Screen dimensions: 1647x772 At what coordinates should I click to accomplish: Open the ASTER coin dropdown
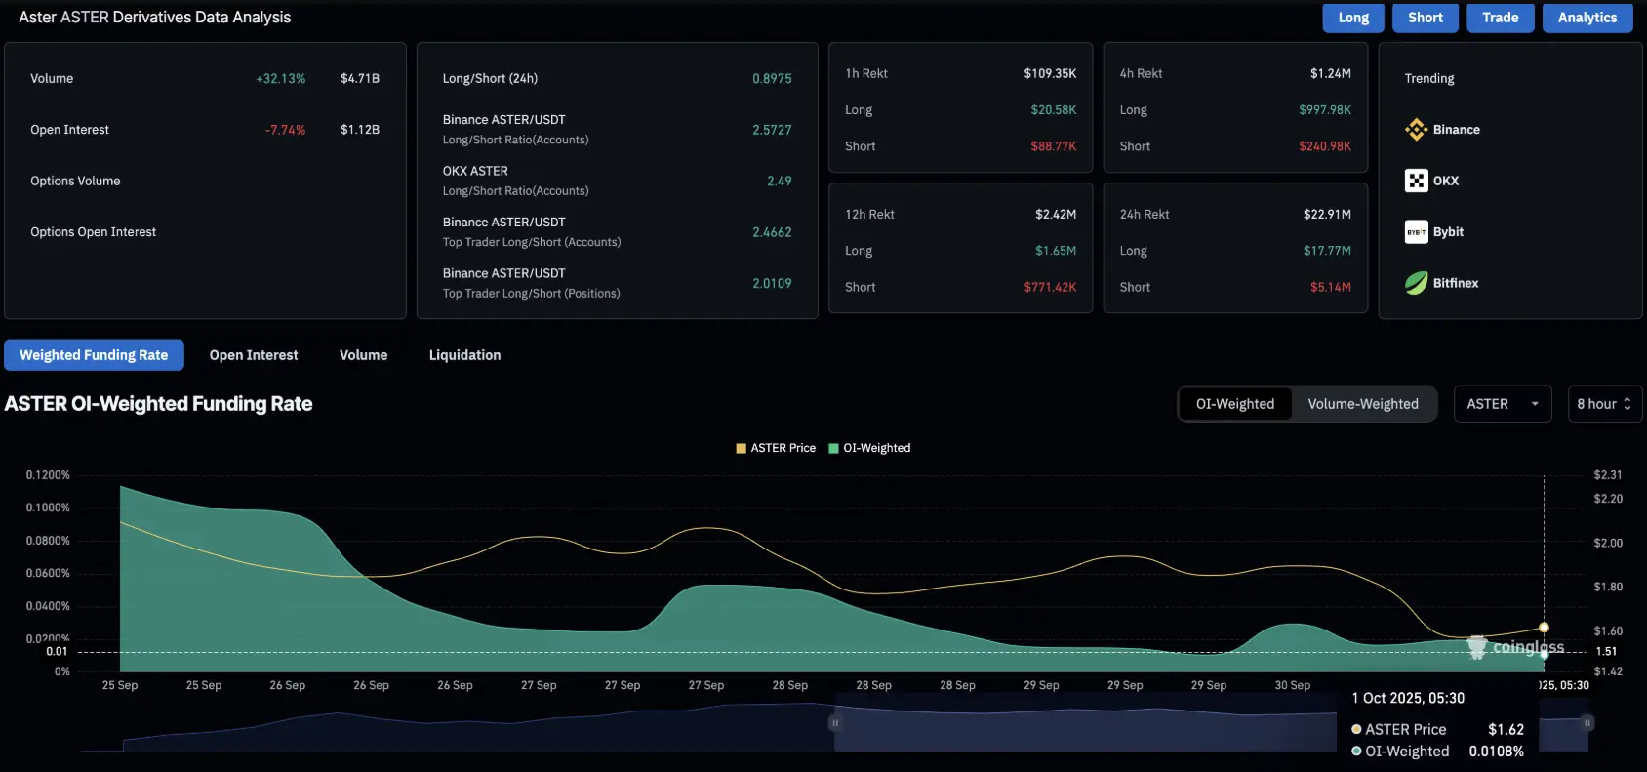[x=1502, y=404]
